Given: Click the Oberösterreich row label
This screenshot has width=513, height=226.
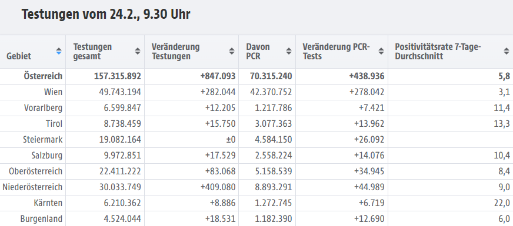Looking at the screenshot, I should [x=36, y=171].
